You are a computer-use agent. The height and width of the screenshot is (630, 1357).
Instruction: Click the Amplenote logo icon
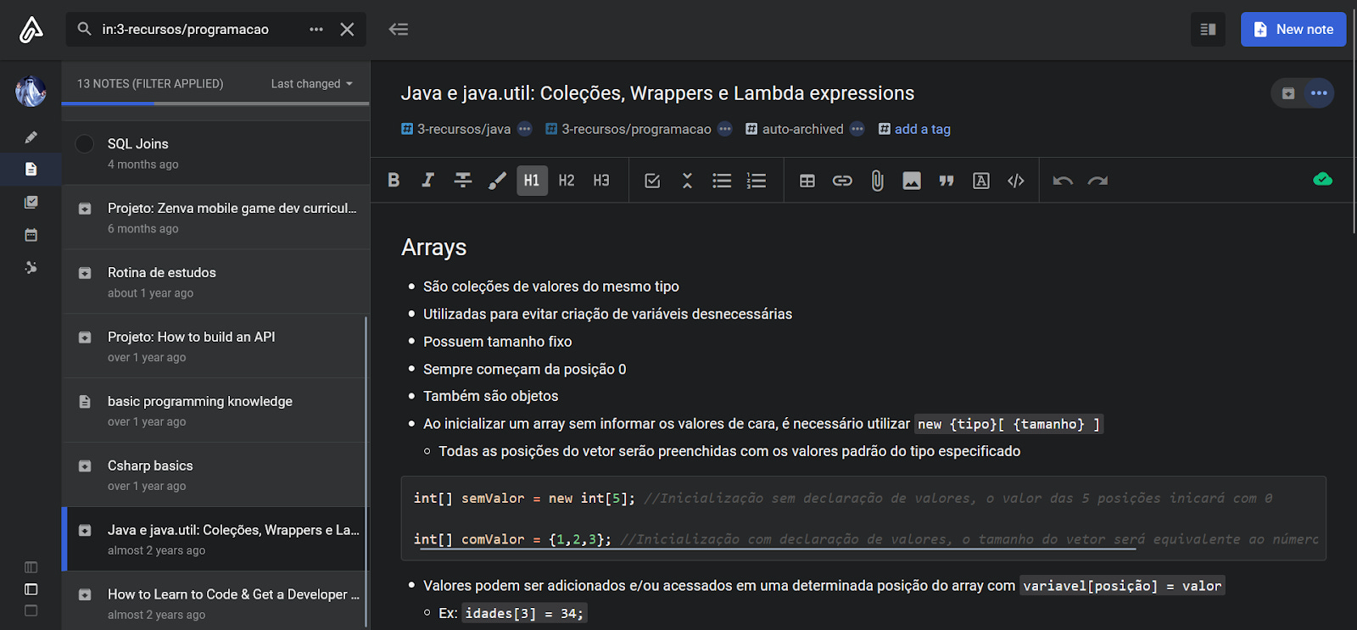31,30
